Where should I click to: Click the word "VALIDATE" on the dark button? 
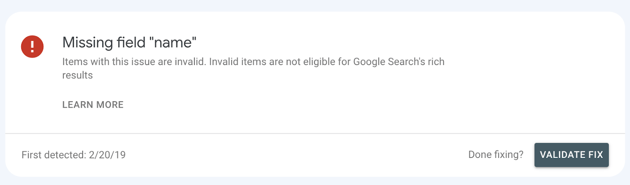pos(563,155)
